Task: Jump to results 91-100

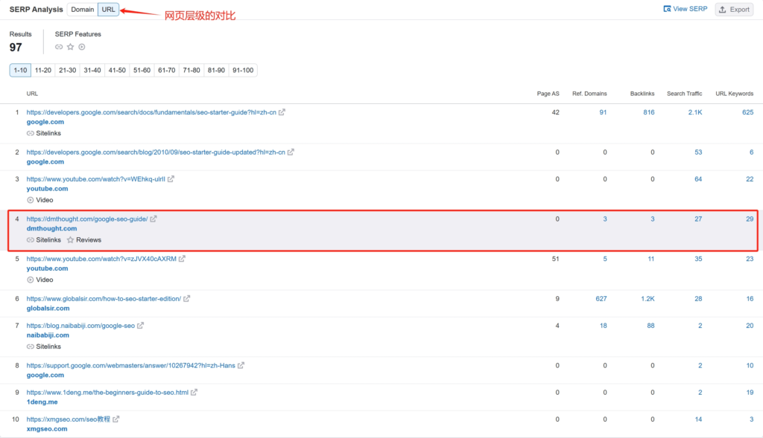Action: (243, 71)
